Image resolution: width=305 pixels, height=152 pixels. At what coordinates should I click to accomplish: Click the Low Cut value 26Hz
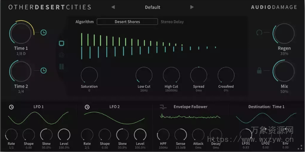click(x=144, y=90)
